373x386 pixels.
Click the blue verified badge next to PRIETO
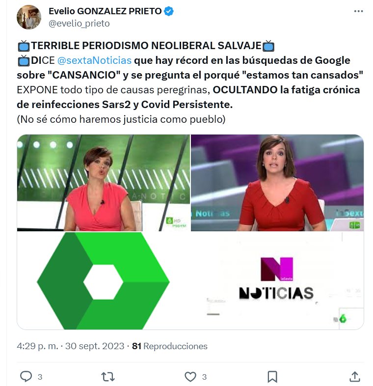pos(169,11)
